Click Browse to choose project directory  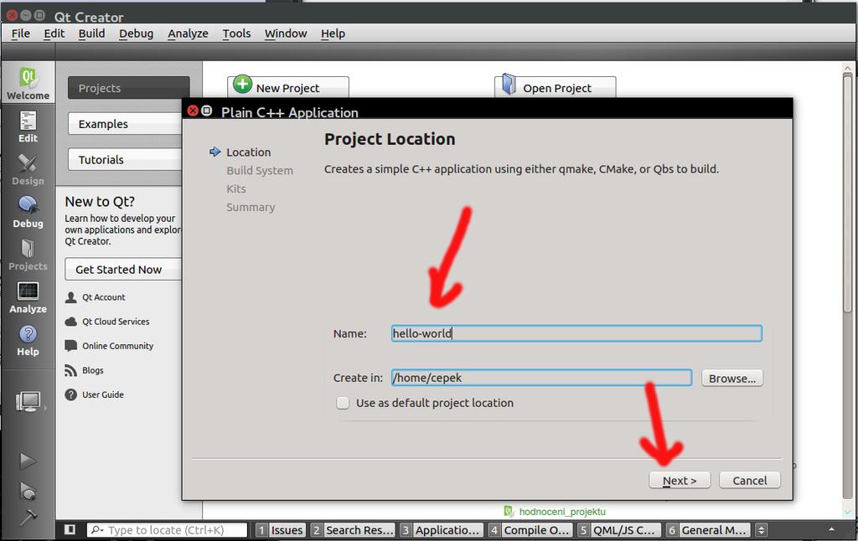732,378
